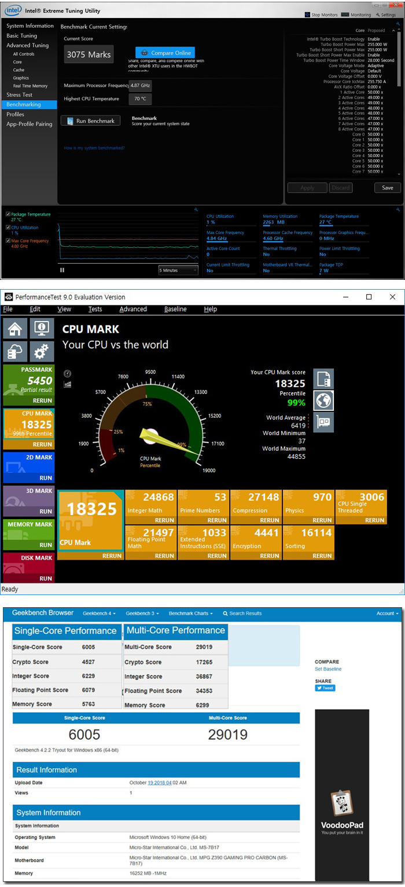The width and height of the screenshot is (405, 887).
Task: Click the hardware card icon below the globe
Action: pyautogui.click(x=323, y=422)
